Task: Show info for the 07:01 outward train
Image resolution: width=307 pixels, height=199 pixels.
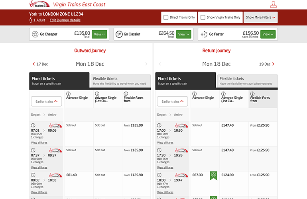Action: [x=33, y=125]
